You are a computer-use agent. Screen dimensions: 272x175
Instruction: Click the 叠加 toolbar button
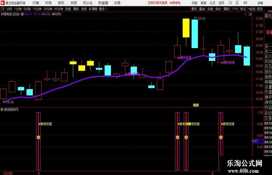click(x=202, y=9)
